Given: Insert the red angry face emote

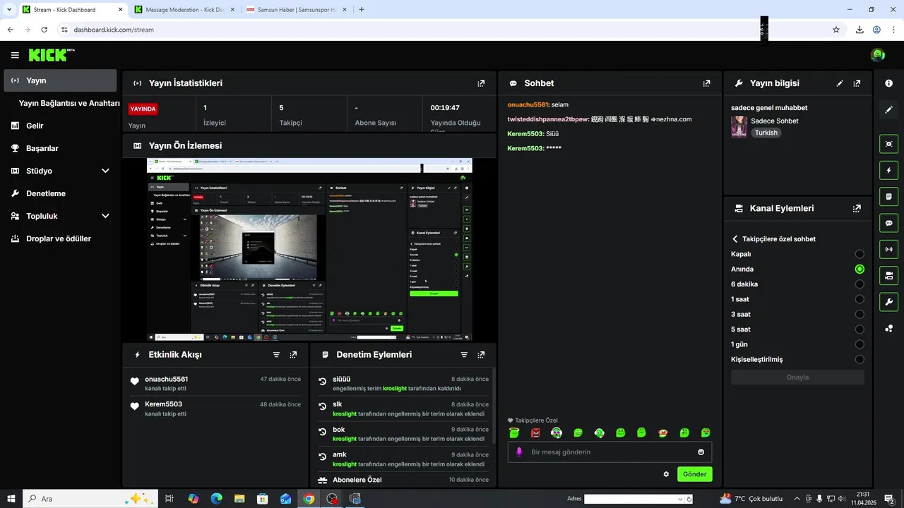Looking at the screenshot, I should pyautogui.click(x=535, y=433).
